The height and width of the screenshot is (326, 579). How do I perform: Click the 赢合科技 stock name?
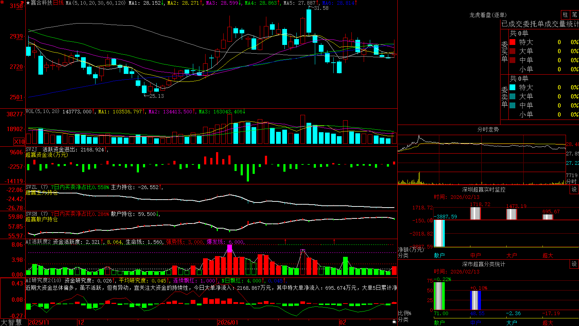pyautogui.click(x=41, y=3)
